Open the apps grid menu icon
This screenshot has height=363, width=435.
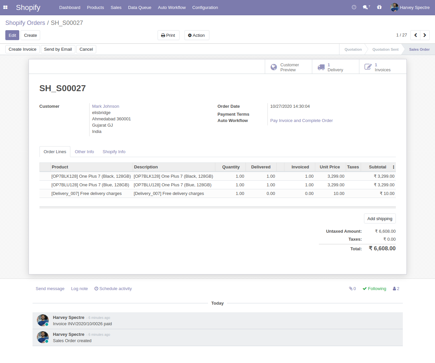click(x=5, y=7)
